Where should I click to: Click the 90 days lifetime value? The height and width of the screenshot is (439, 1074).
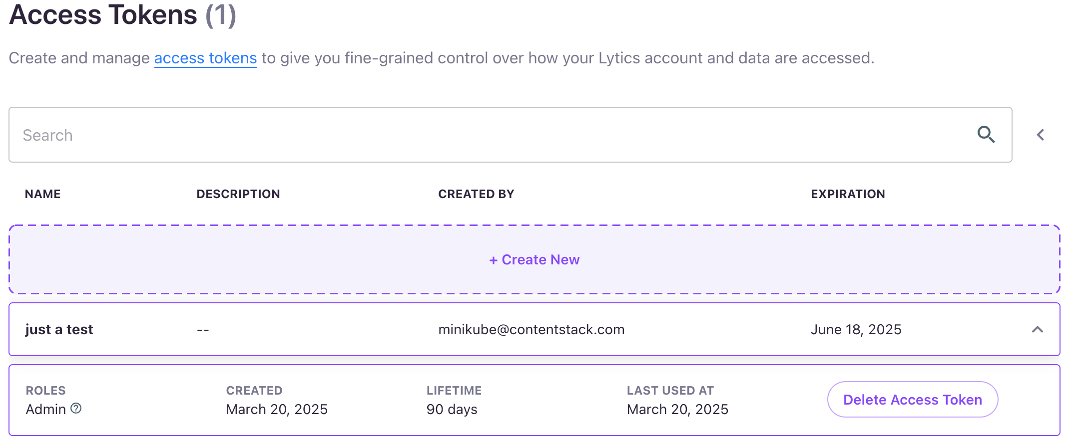click(452, 409)
